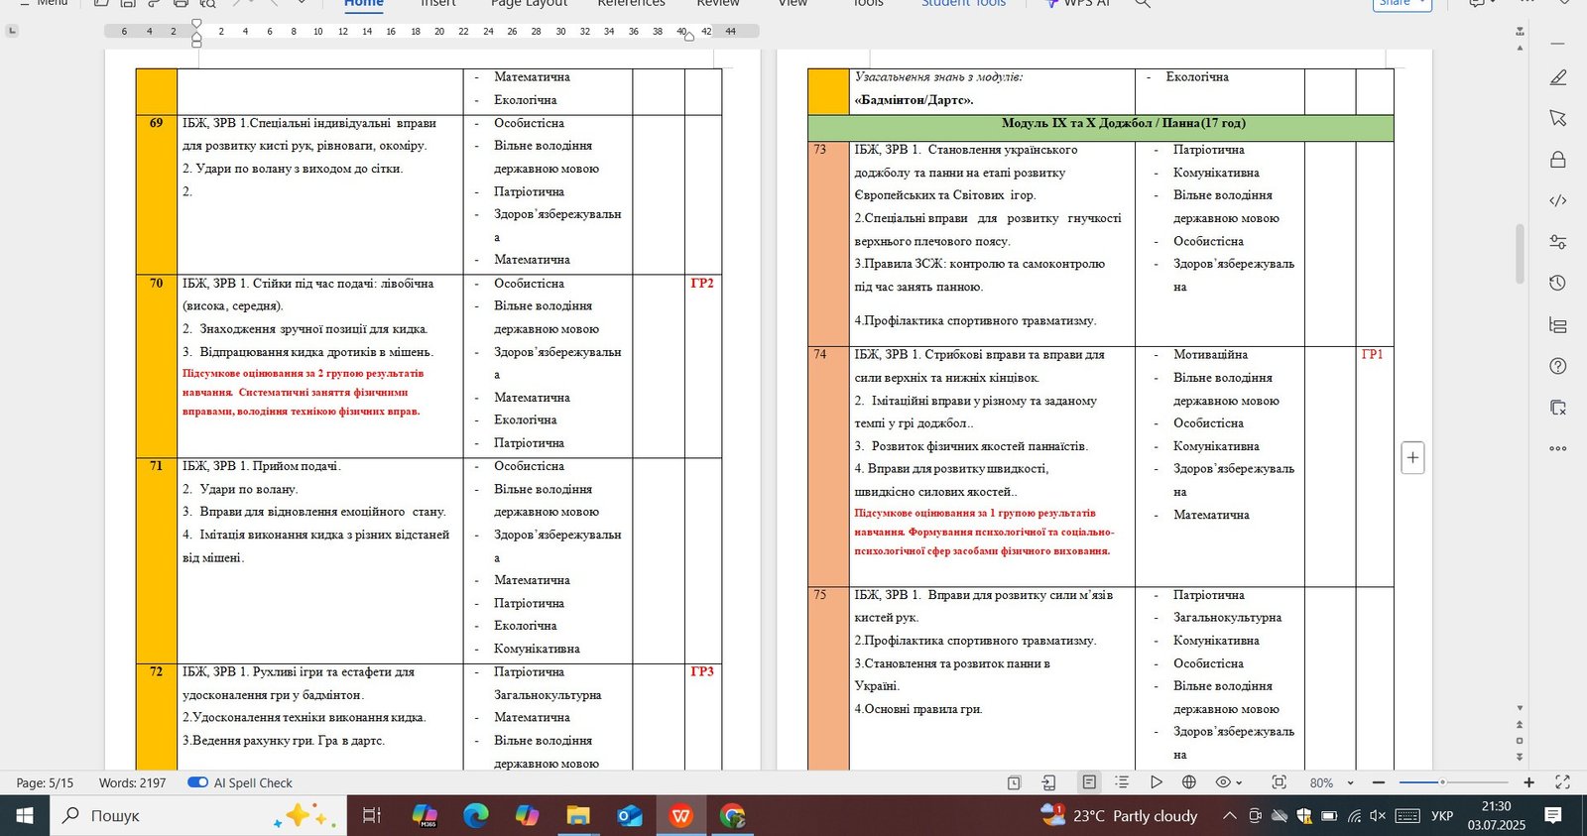The width and height of the screenshot is (1587, 836).
Task: Toggle the AI Spell Check switch
Action: (197, 782)
